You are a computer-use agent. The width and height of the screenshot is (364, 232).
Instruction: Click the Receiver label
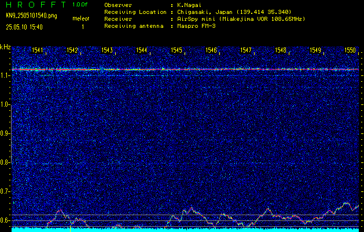(118, 19)
